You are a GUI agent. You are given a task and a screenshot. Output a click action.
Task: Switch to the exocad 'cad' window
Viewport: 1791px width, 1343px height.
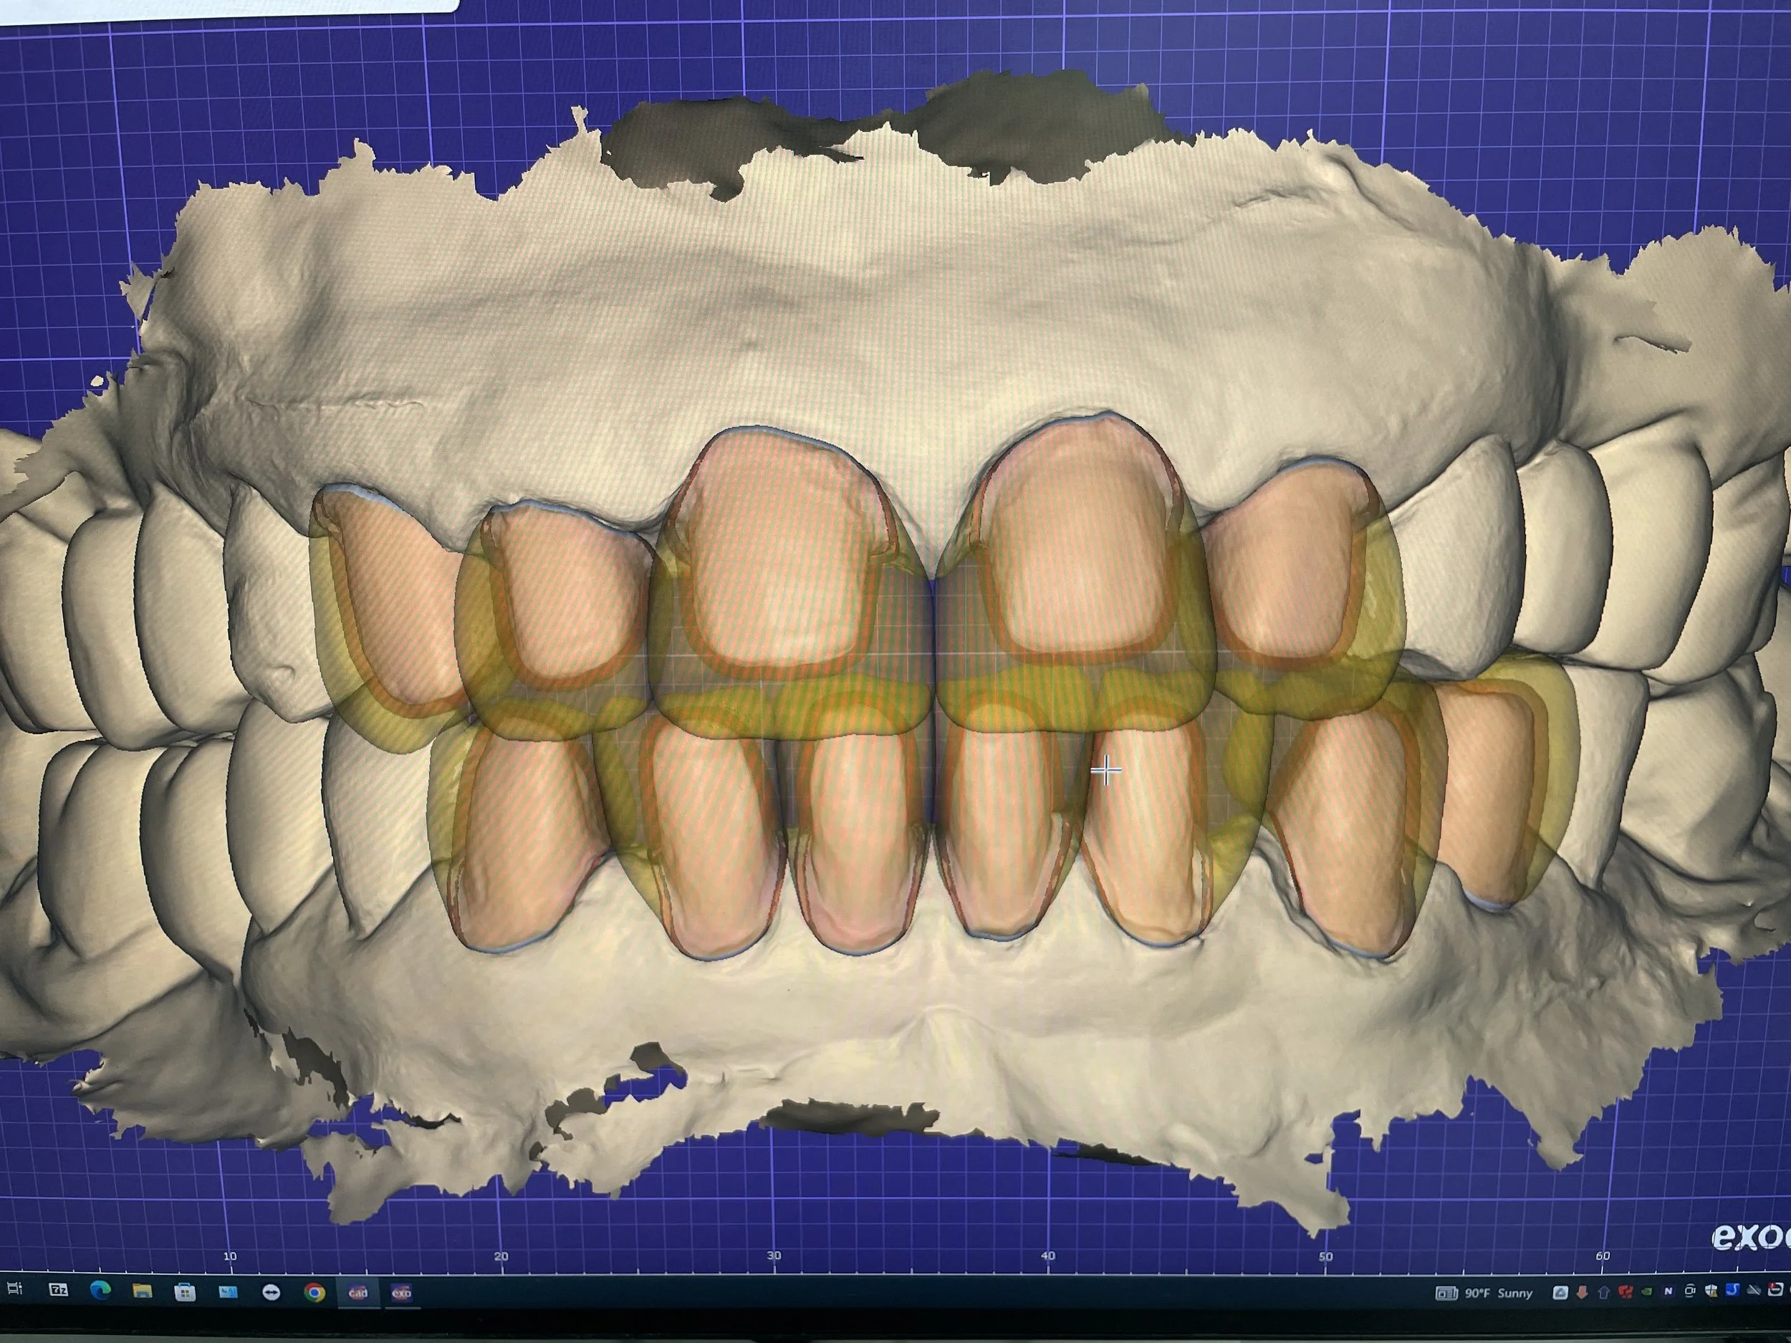[358, 1293]
